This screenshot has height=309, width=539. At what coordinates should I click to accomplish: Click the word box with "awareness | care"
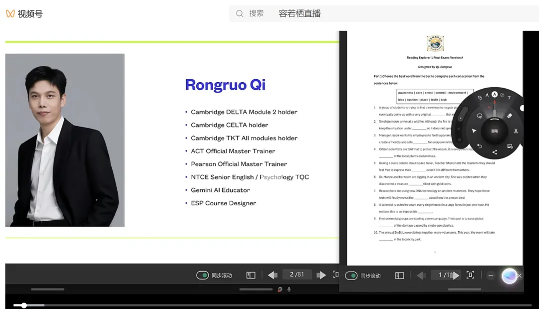pyautogui.click(x=435, y=96)
